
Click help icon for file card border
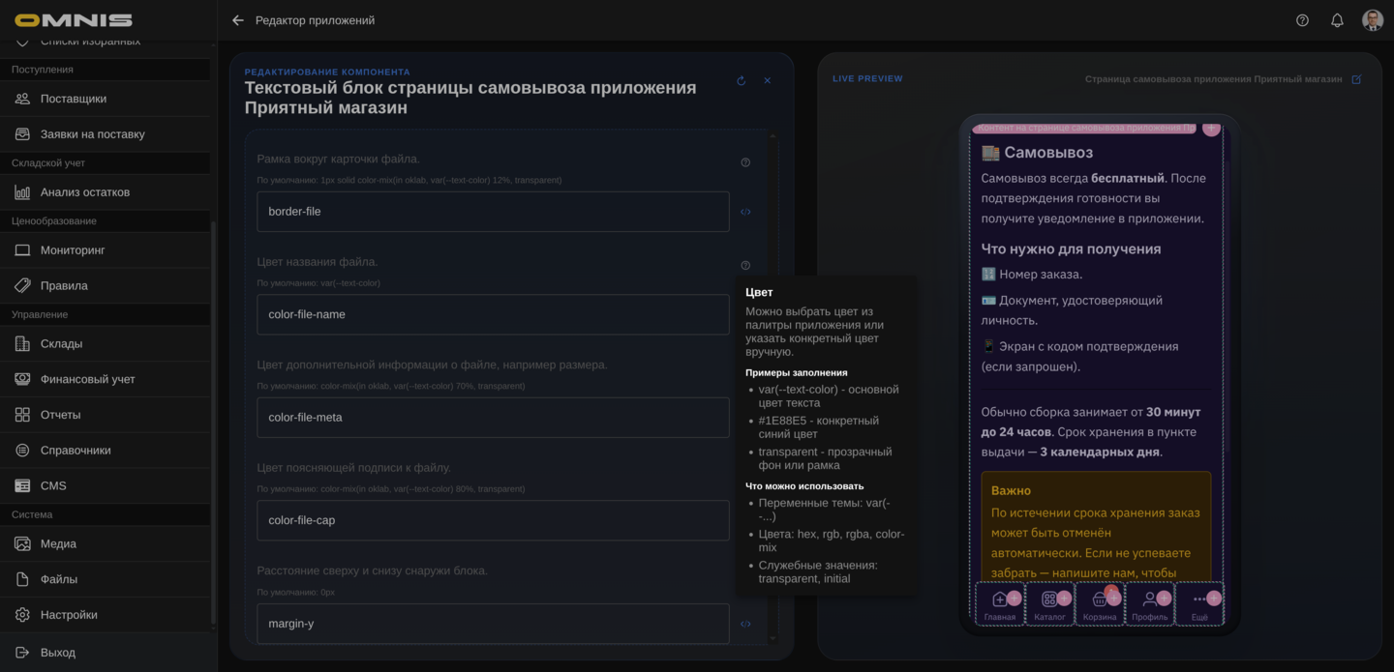pos(745,162)
